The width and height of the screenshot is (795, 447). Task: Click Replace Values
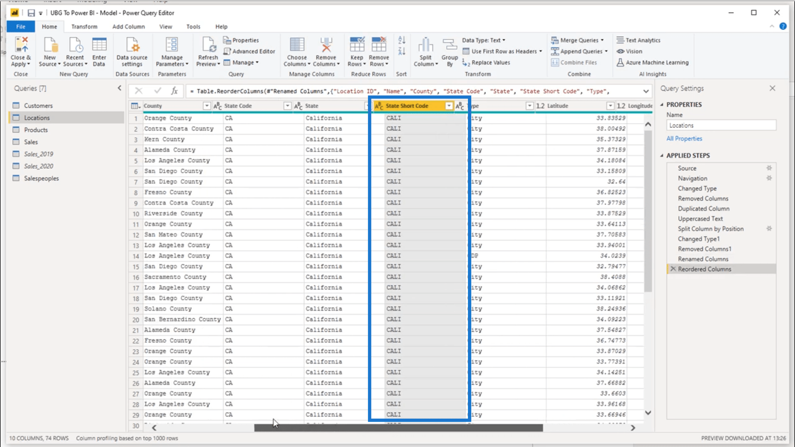click(x=486, y=63)
